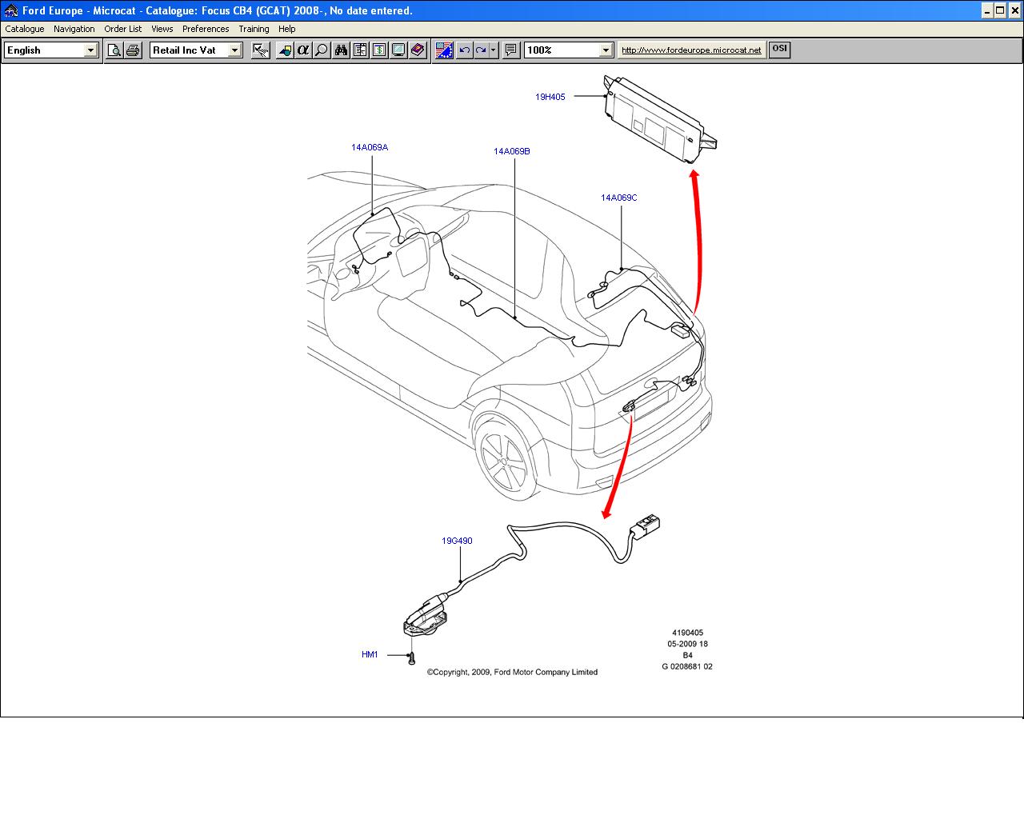Viewport: 1024px width, 819px height.
Task: Click the dollar sign price icon
Action: pos(379,50)
